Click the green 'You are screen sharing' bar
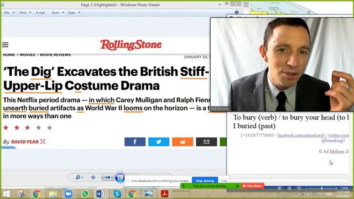Viewport: 354px width, 199px height. click(210, 186)
